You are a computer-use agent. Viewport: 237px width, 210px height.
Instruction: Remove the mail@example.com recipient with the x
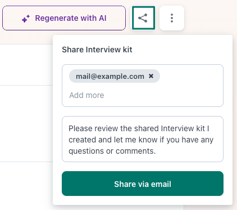point(151,76)
